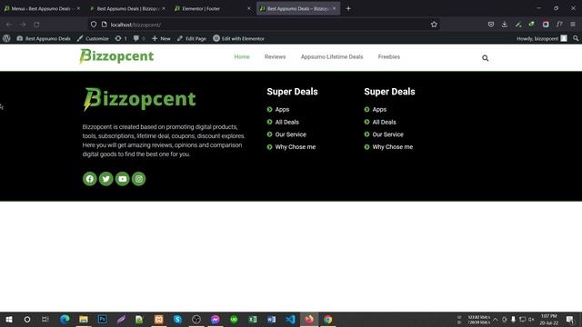Click the Facebook social icon in footer
The width and height of the screenshot is (582, 327).
coord(89,179)
